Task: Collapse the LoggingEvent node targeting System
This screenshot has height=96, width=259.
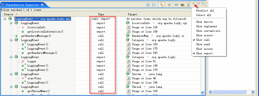Action: [x=11, y=74]
